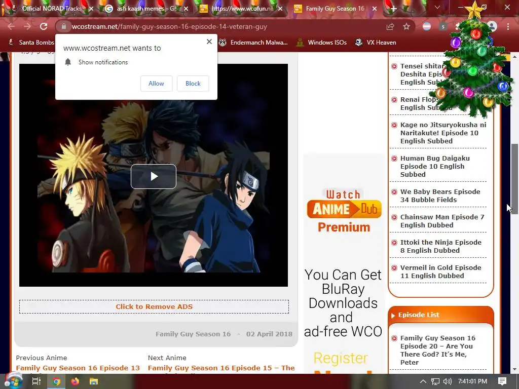The width and height of the screenshot is (519, 389).
Task: Click the Episode List header
Action: click(x=418, y=315)
